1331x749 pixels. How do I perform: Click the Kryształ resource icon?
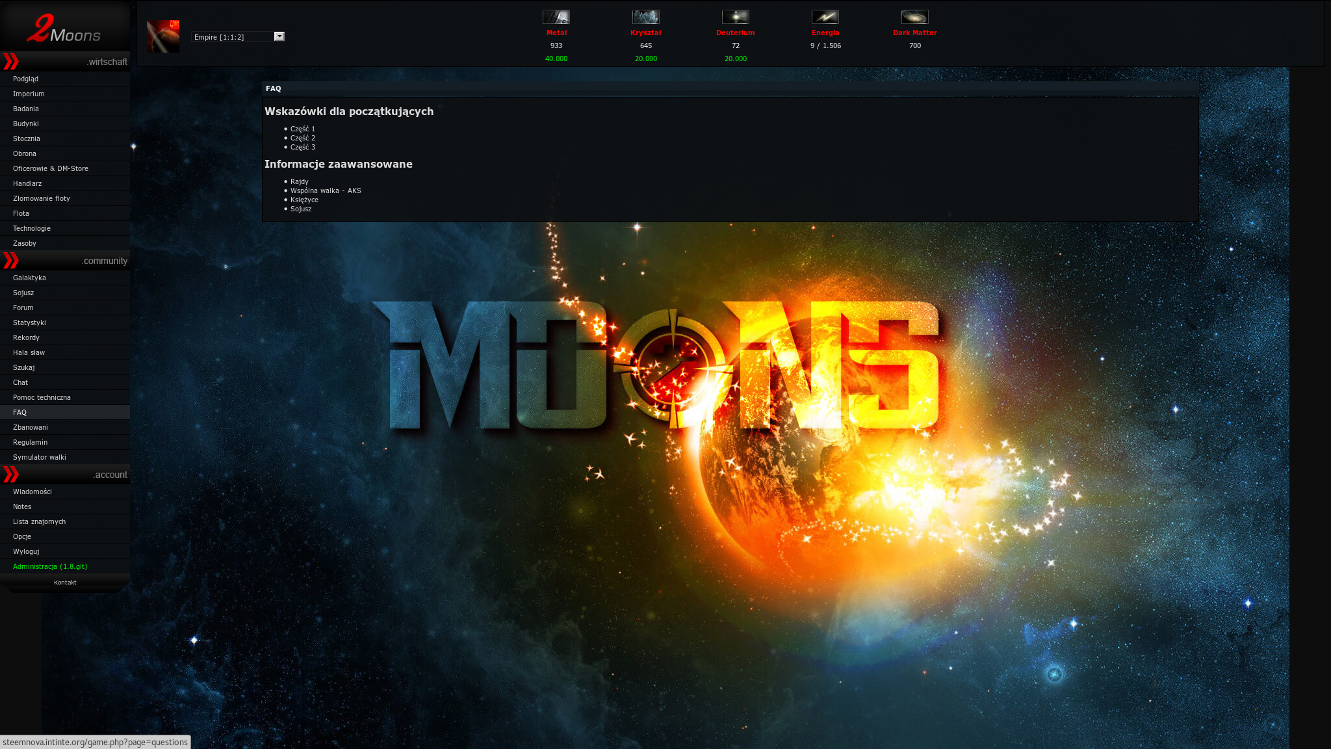tap(646, 17)
